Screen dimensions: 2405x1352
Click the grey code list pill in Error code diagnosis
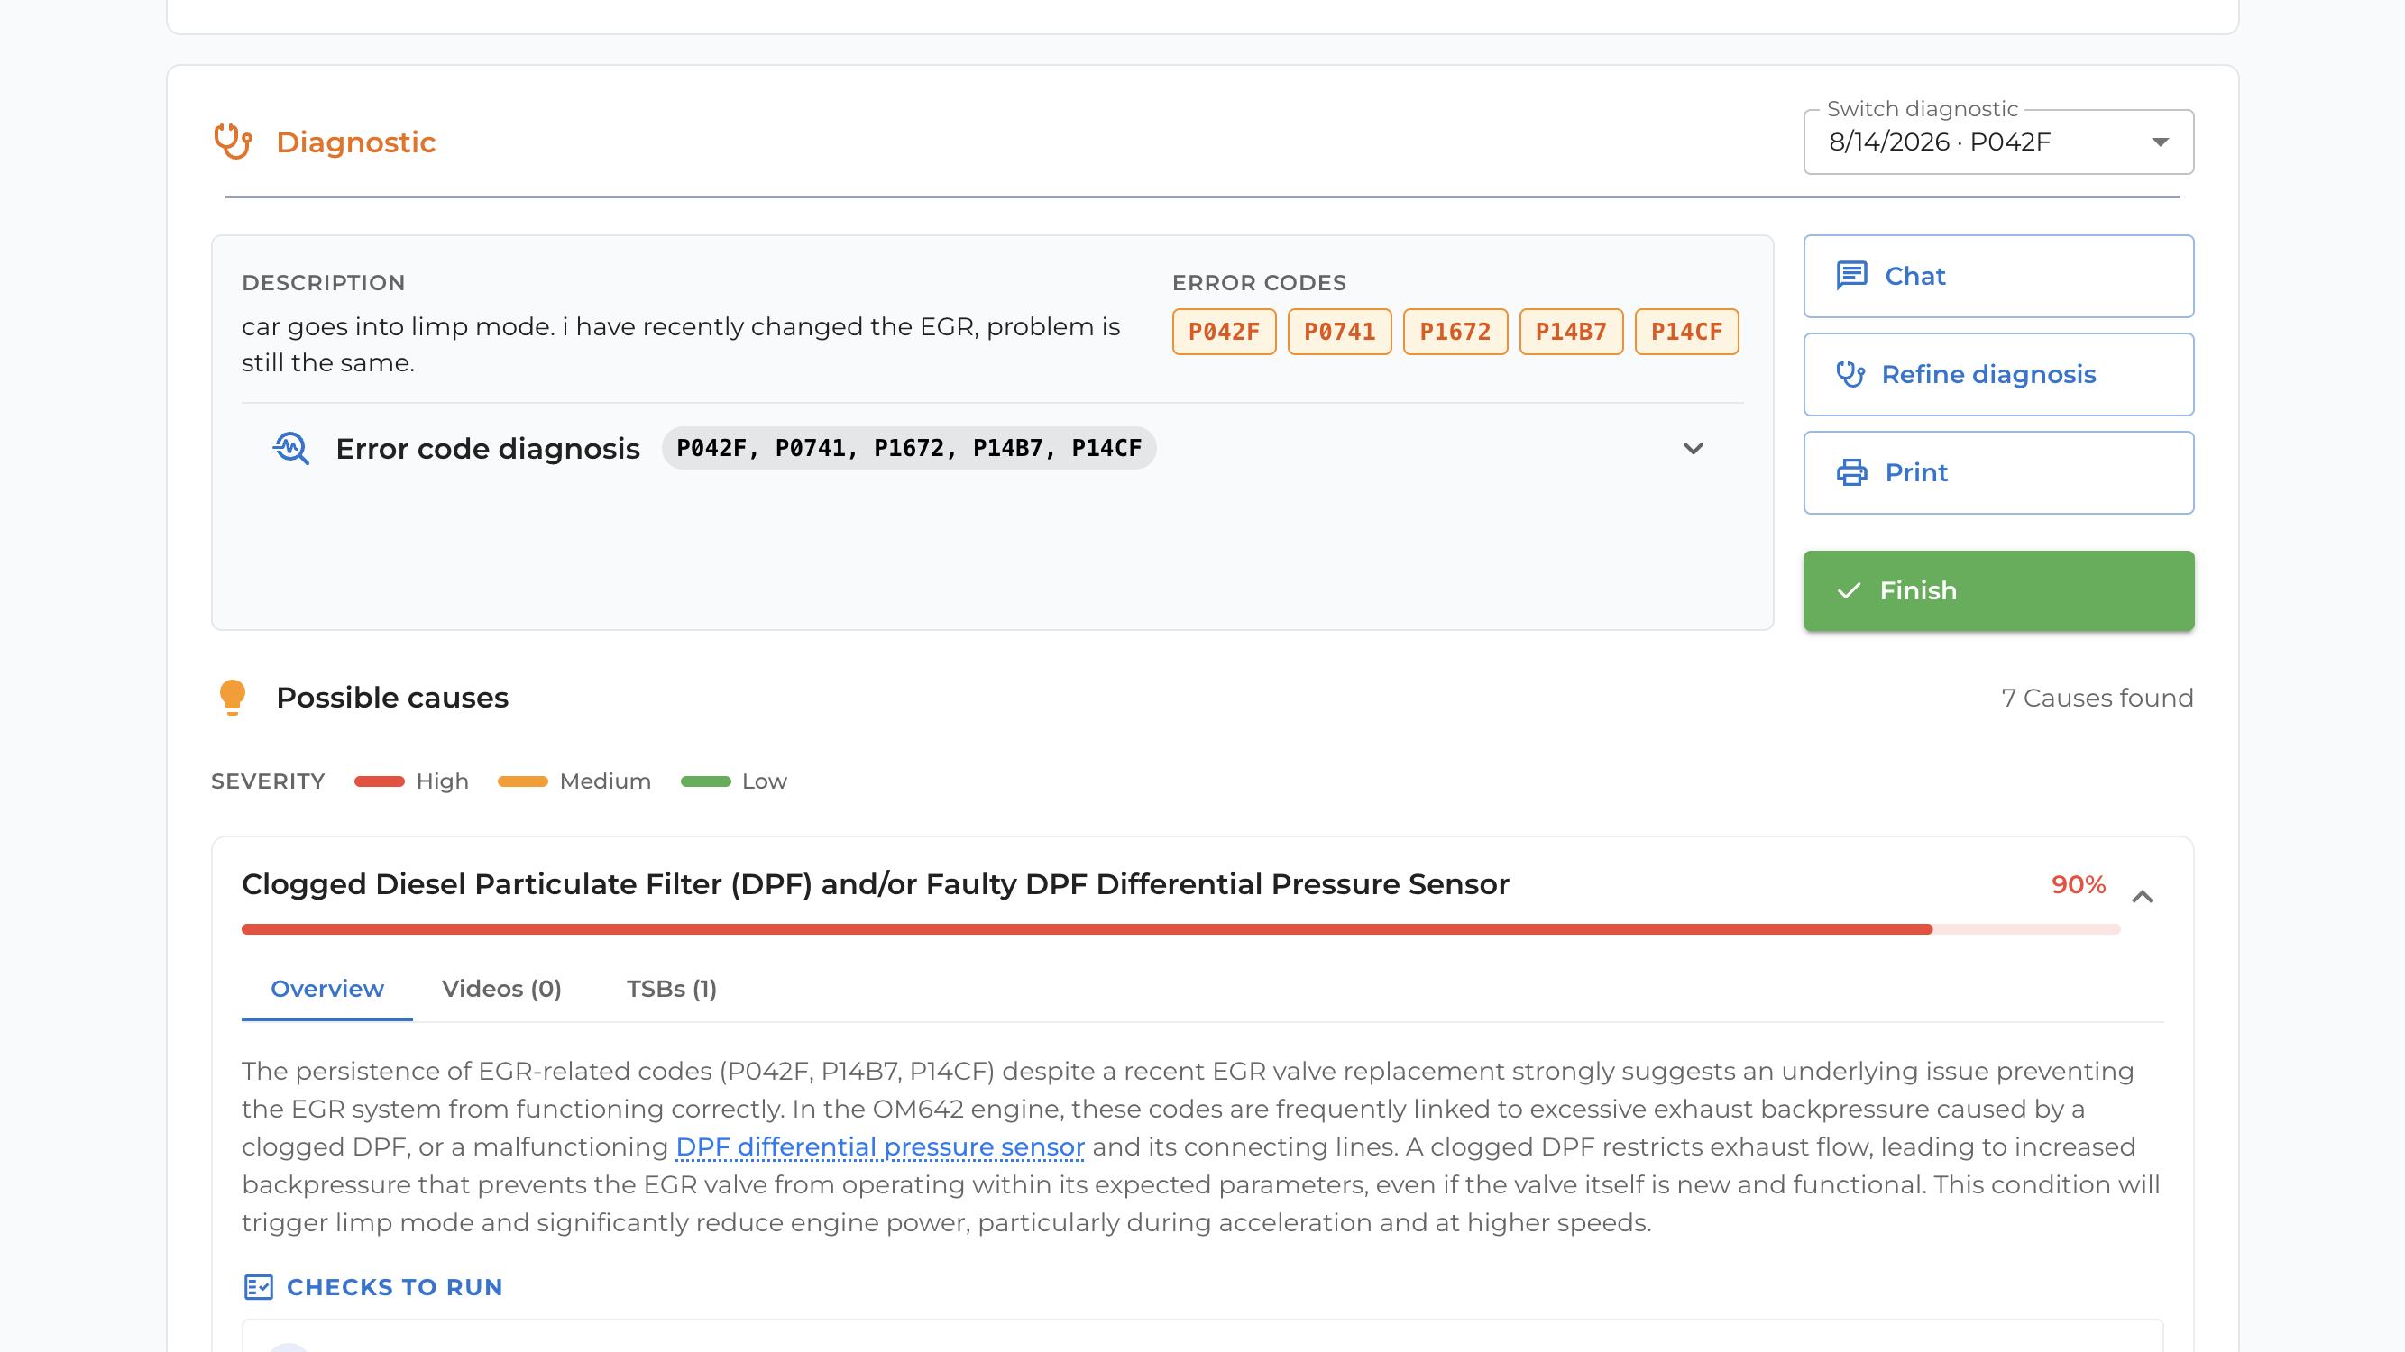[x=908, y=449]
